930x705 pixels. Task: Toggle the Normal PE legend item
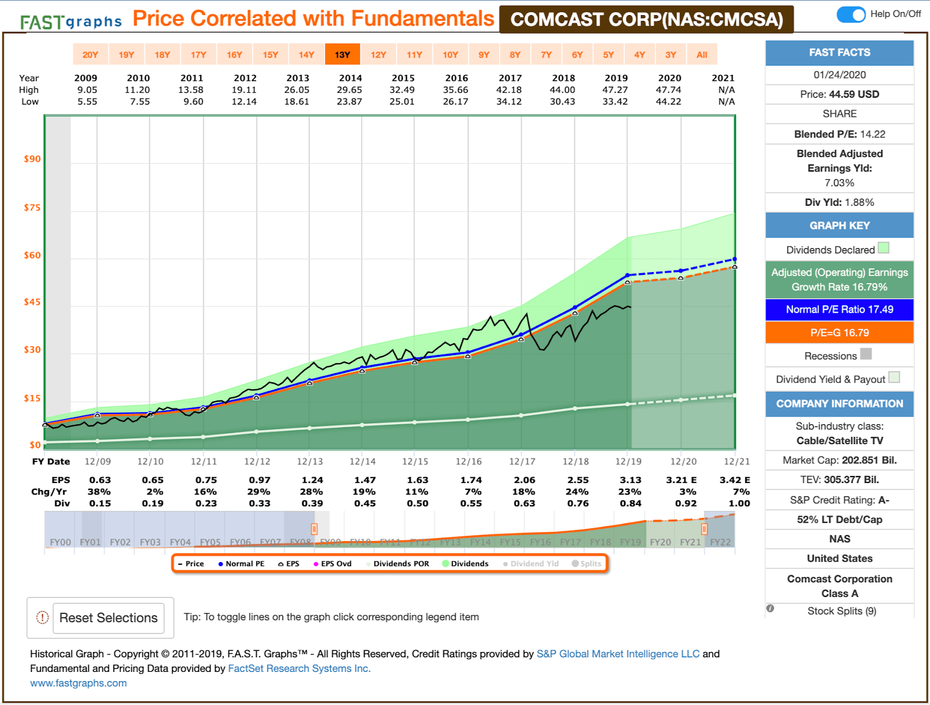coord(241,564)
